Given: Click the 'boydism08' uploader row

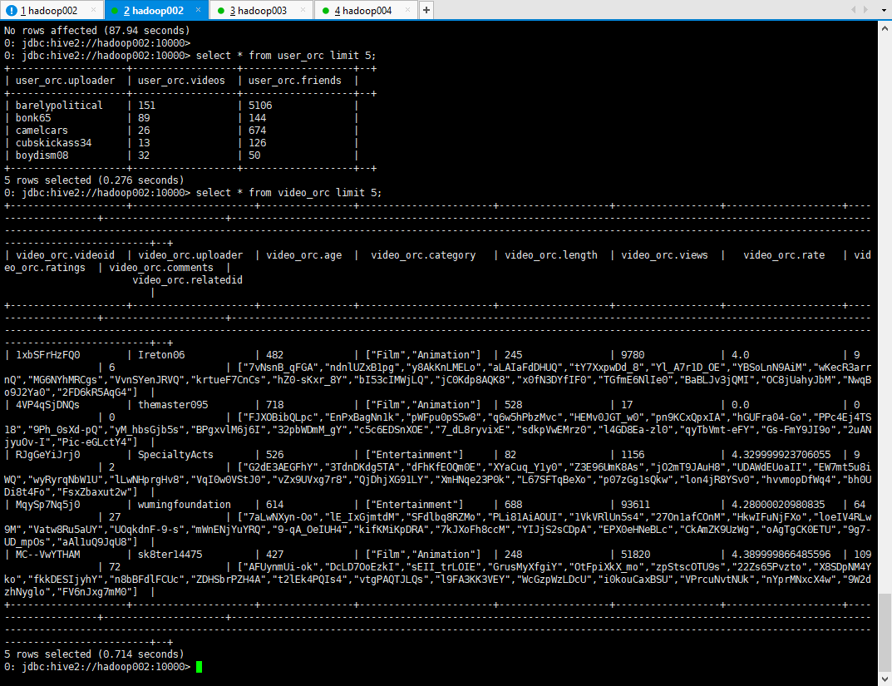Looking at the screenshot, I should coord(42,155).
